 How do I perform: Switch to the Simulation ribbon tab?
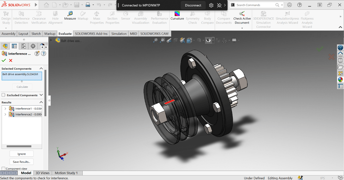[119, 34]
